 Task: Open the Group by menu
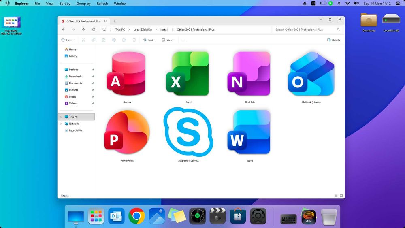(83, 4)
